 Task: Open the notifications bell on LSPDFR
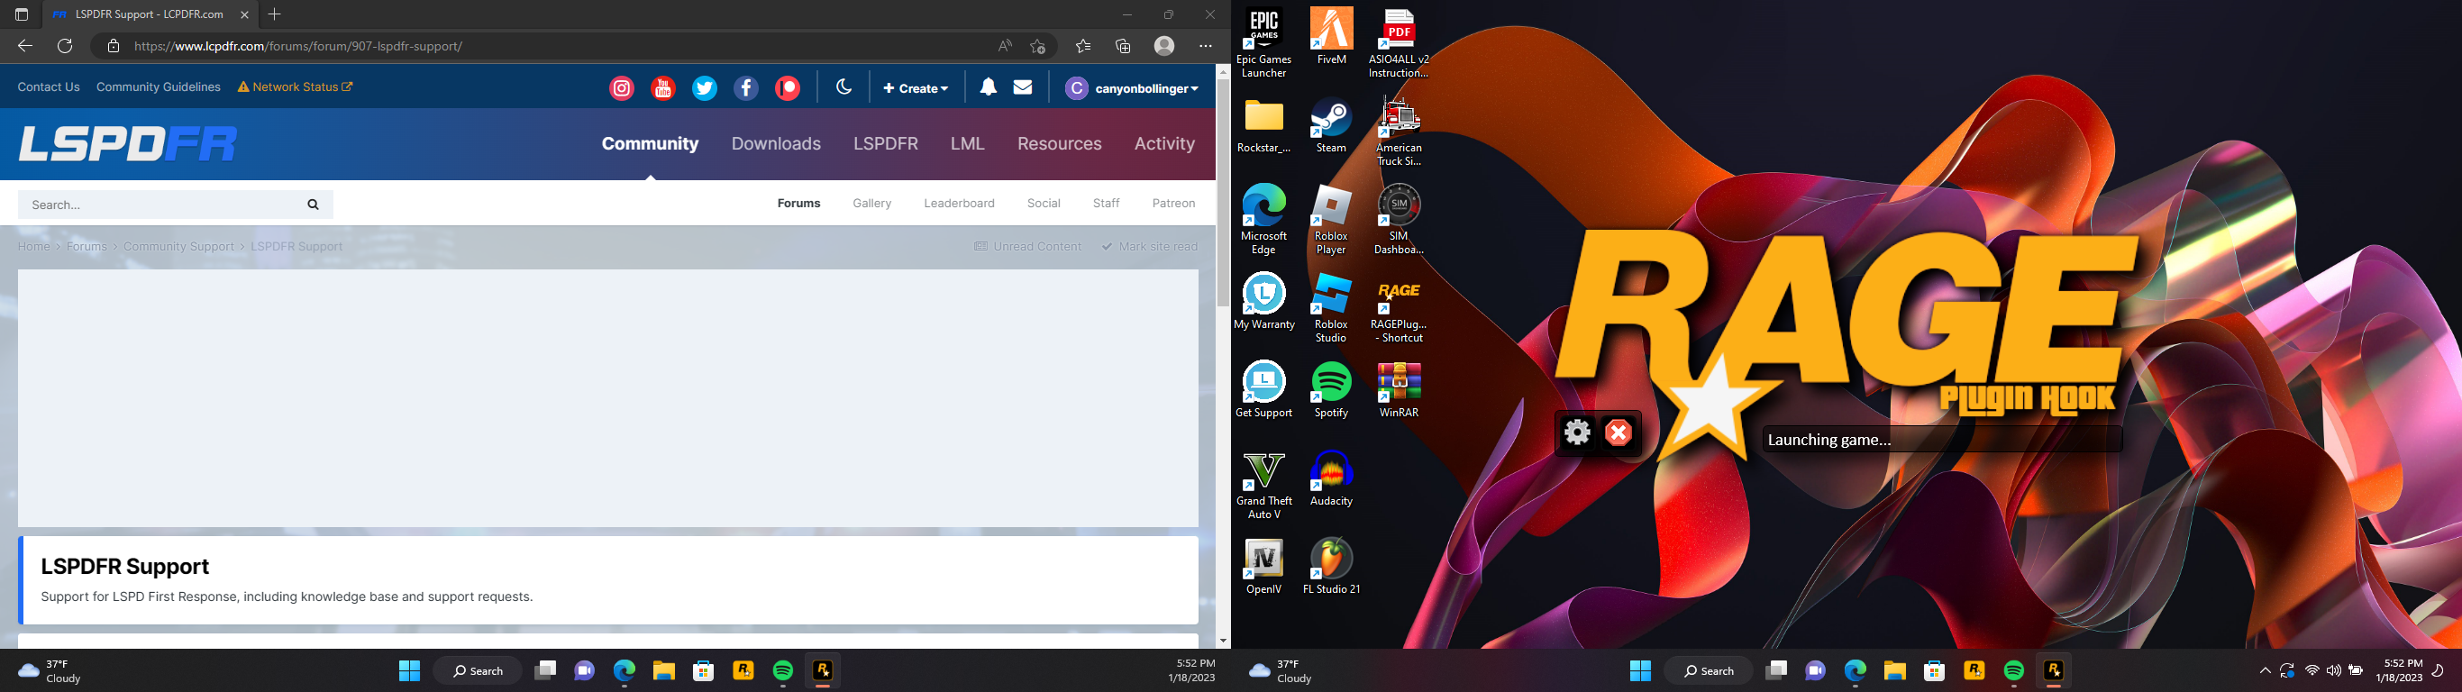pyautogui.click(x=989, y=87)
